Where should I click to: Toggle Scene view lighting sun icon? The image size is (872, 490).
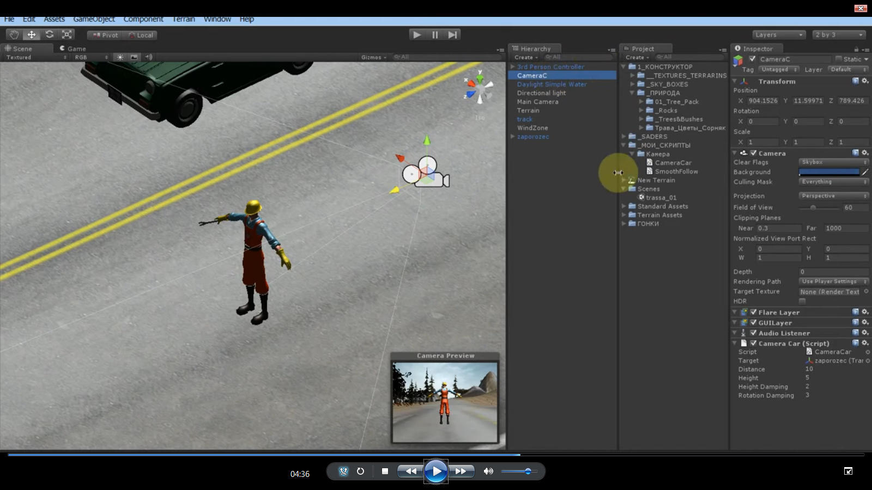119,57
